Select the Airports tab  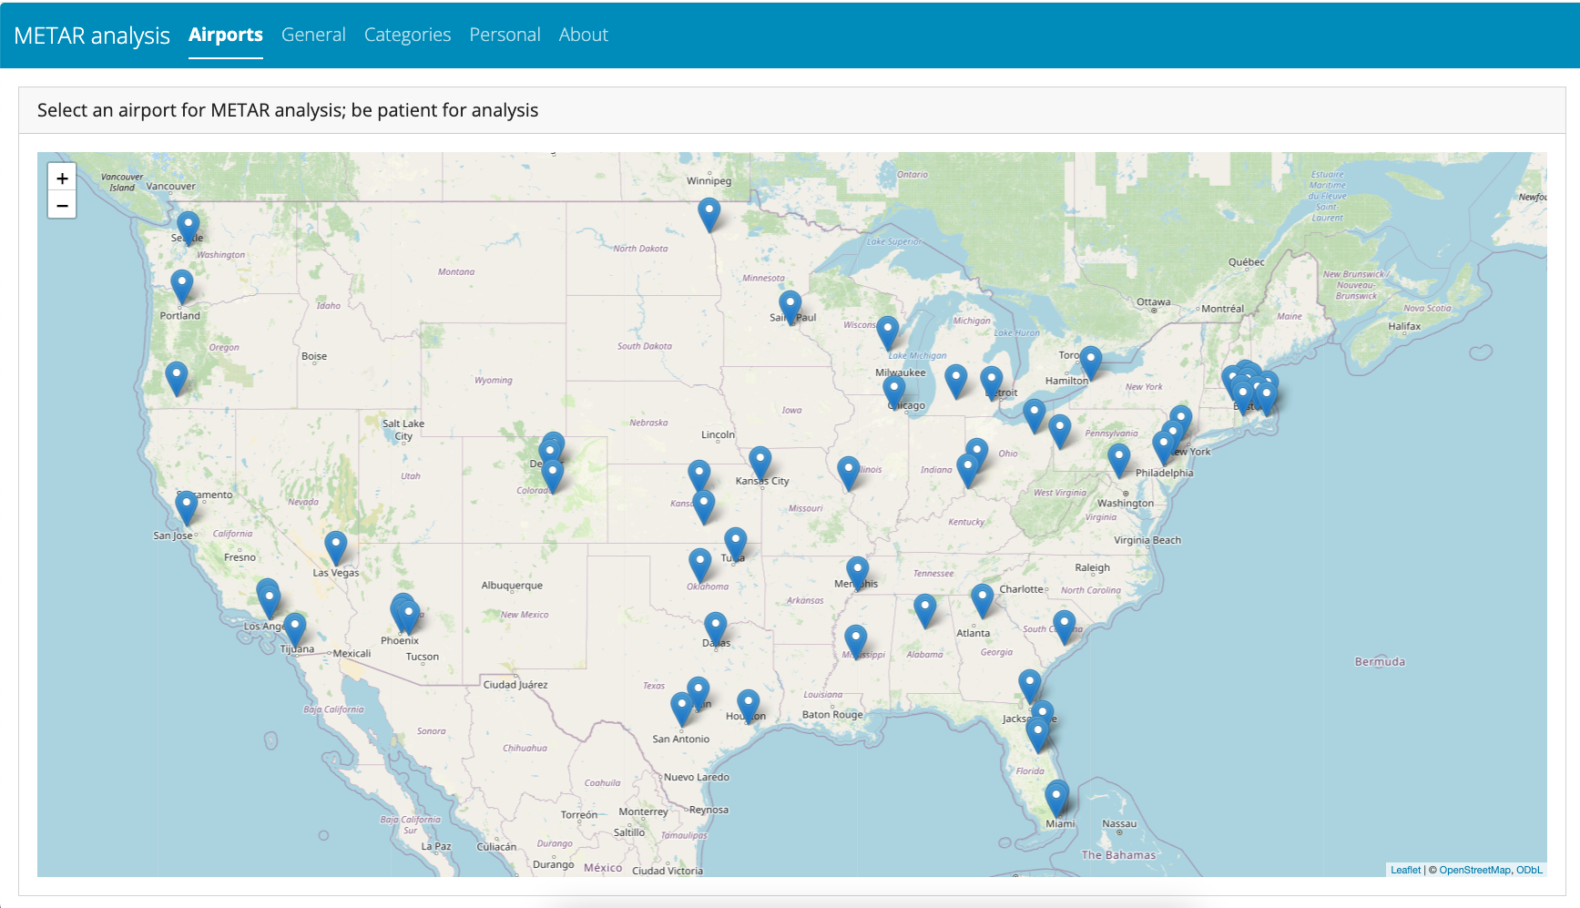click(x=225, y=35)
